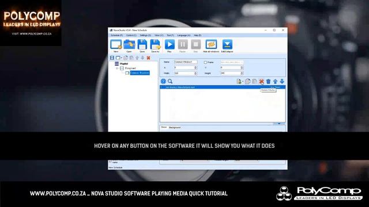Open the Schedule menu
The width and height of the screenshot is (369, 207).
click(116, 35)
